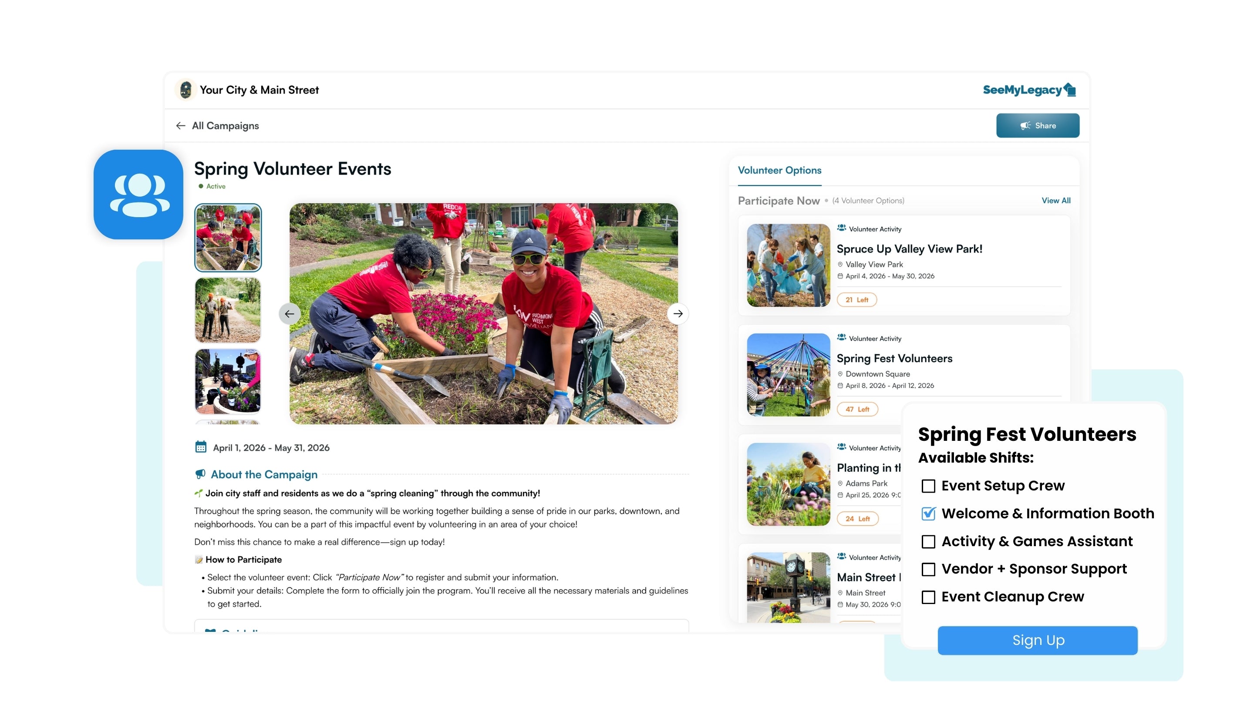The image size is (1254, 705).
Task: Check the Event Setup Crew checkbox
Action: [928, 486]
